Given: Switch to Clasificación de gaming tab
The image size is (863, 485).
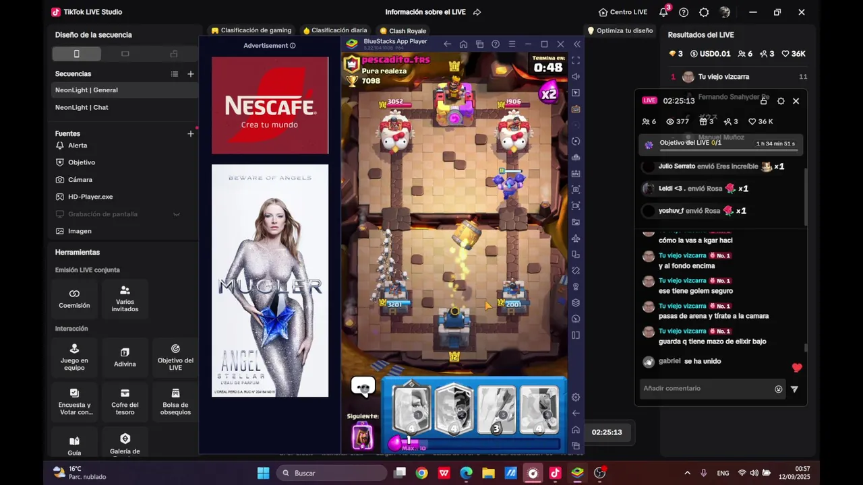Looking at the screenshot, I should tap(251, 30).
